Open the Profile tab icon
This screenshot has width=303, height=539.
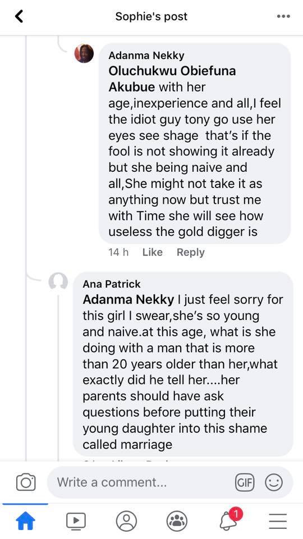126,521
